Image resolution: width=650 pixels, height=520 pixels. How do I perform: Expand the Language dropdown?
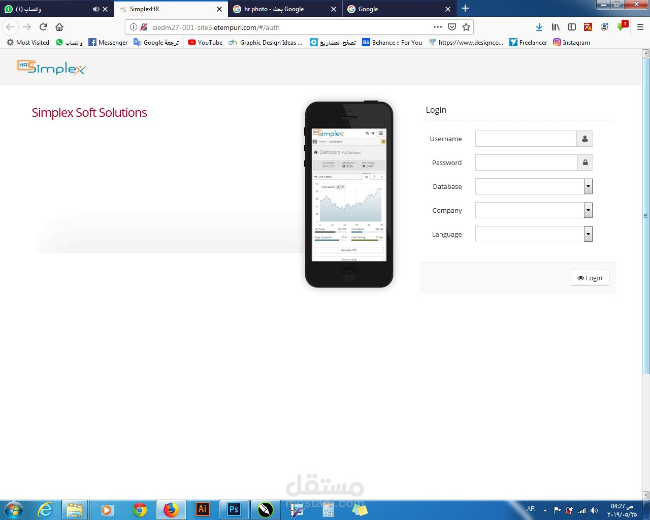pyautogui.click(x=588, y=234)
